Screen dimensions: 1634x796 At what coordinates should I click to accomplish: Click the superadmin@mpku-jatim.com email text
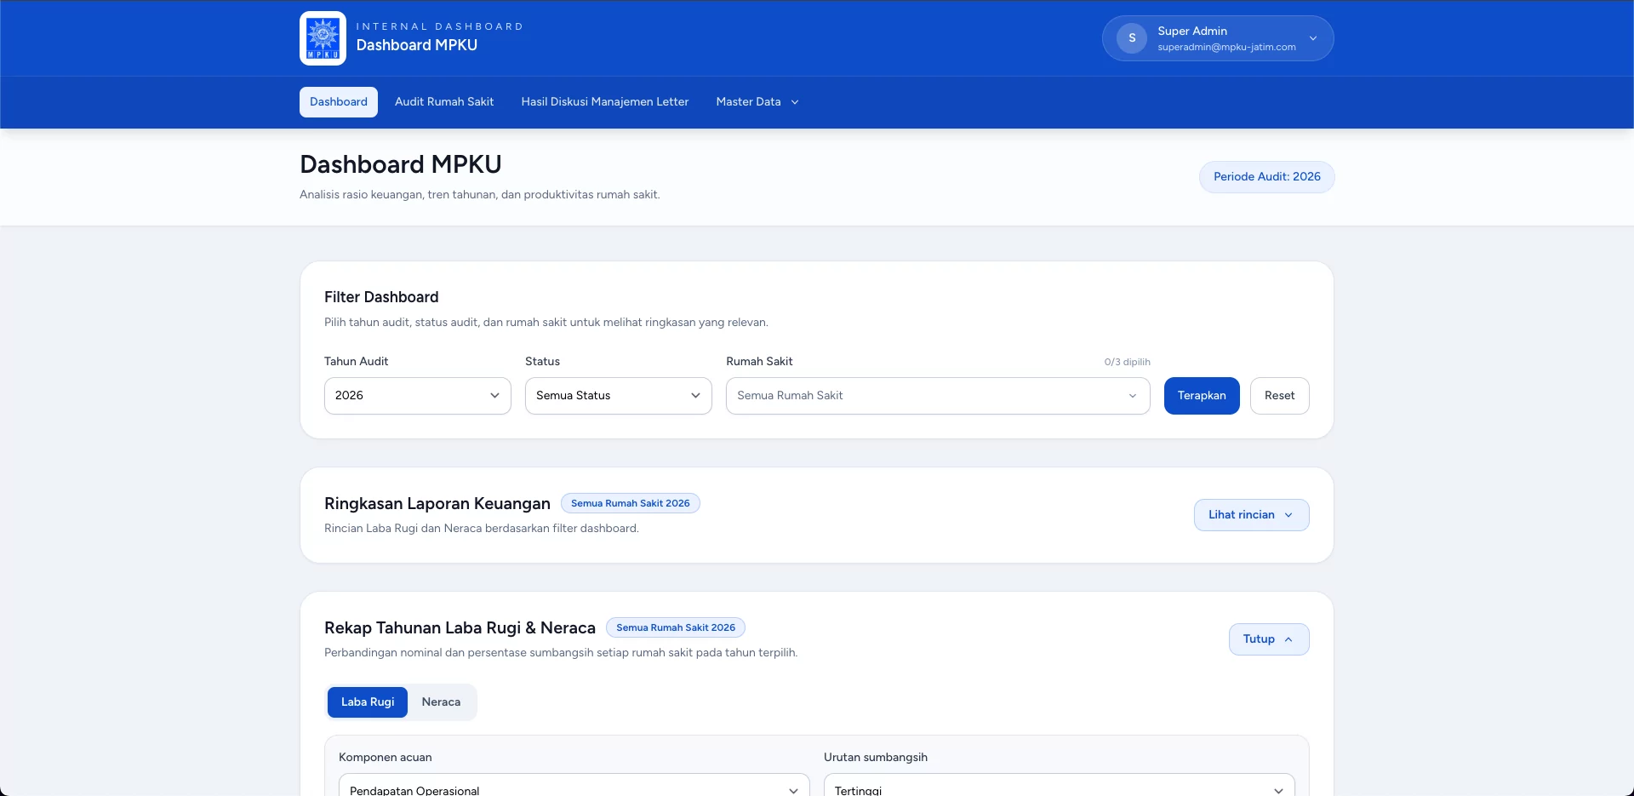[1226, 47]
